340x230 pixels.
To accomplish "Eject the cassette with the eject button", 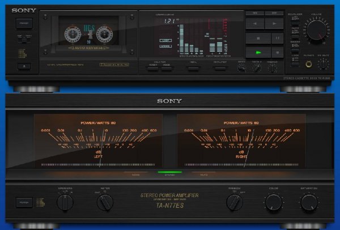I will pos(24,66).
